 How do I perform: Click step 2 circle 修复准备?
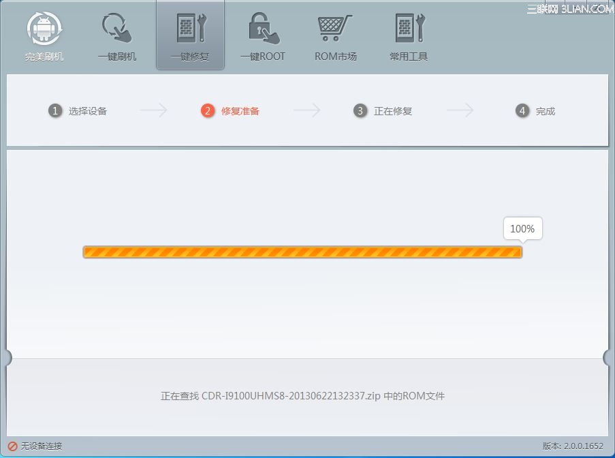pos(208,110)
